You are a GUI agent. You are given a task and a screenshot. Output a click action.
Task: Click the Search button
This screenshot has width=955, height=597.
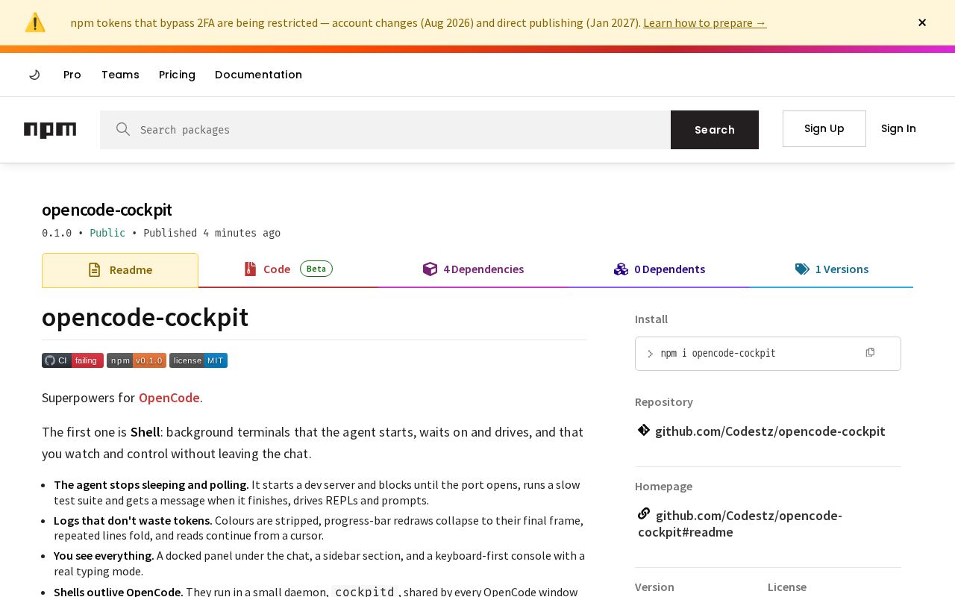tap(715, 130)
